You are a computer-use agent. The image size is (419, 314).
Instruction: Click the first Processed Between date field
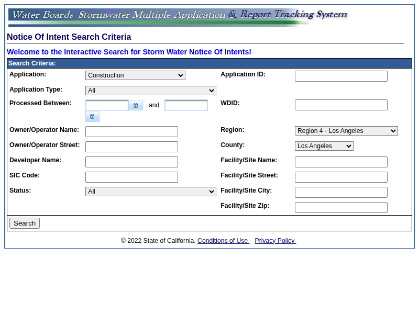click(x=107, y=106)
